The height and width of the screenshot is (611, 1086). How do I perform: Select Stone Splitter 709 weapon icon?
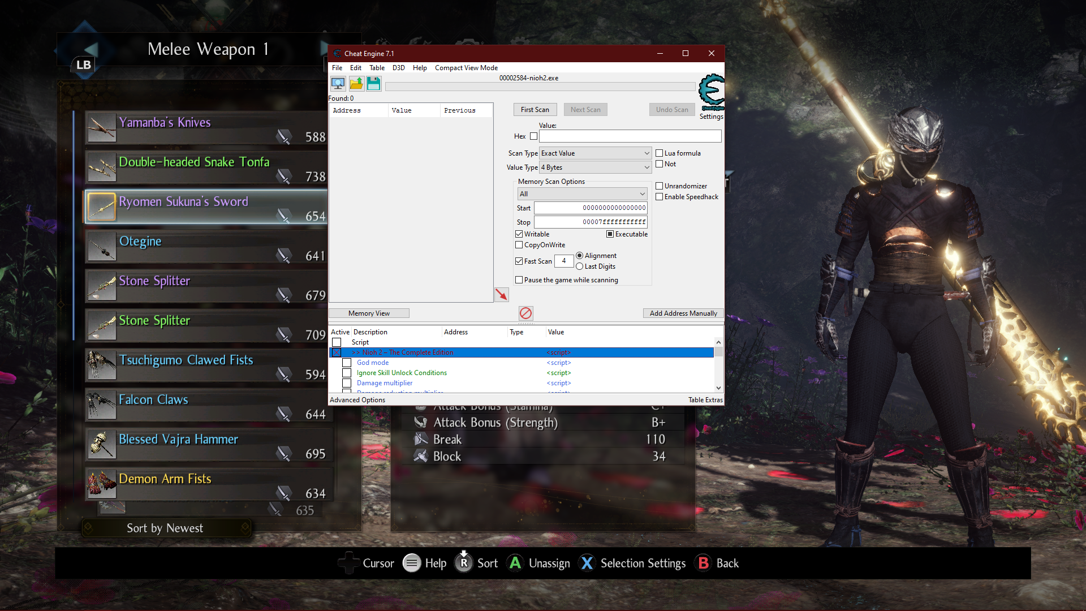pyautogui.click(x=102, y=326)
